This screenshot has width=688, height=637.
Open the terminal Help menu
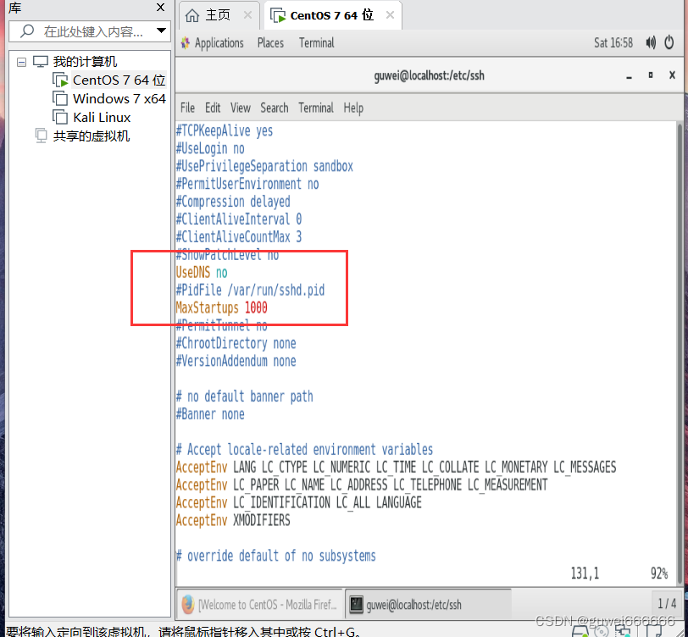pyautogui.click(x=353, y=108)
